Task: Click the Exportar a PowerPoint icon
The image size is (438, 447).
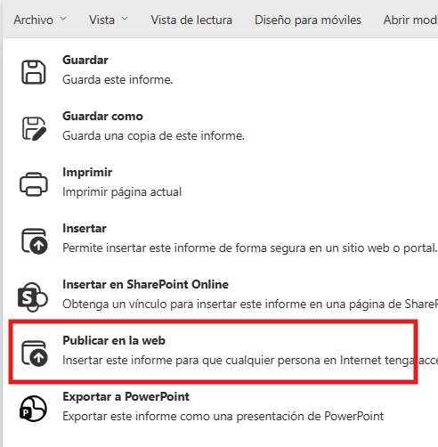Action: tap(33, 409)
